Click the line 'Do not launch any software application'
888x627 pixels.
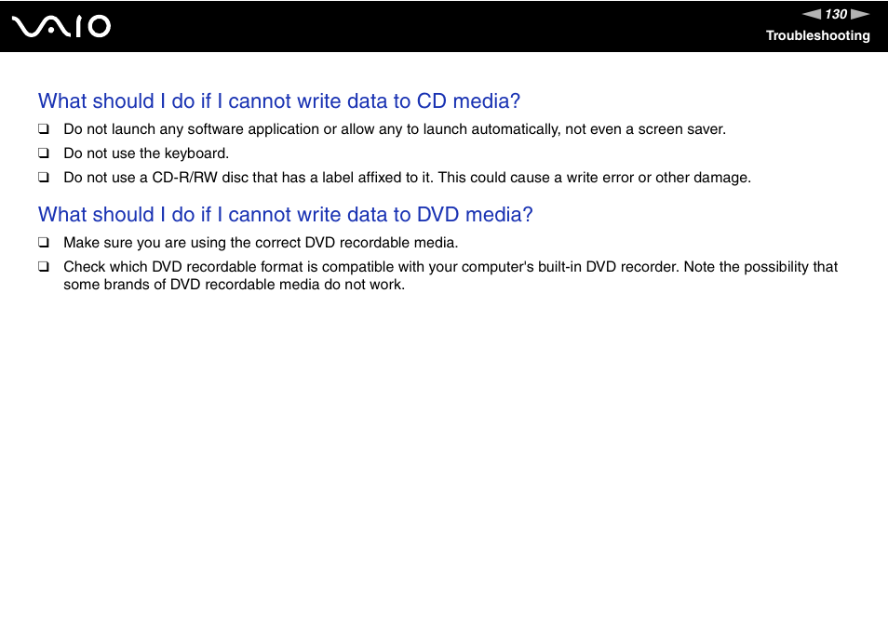(395, 129)
